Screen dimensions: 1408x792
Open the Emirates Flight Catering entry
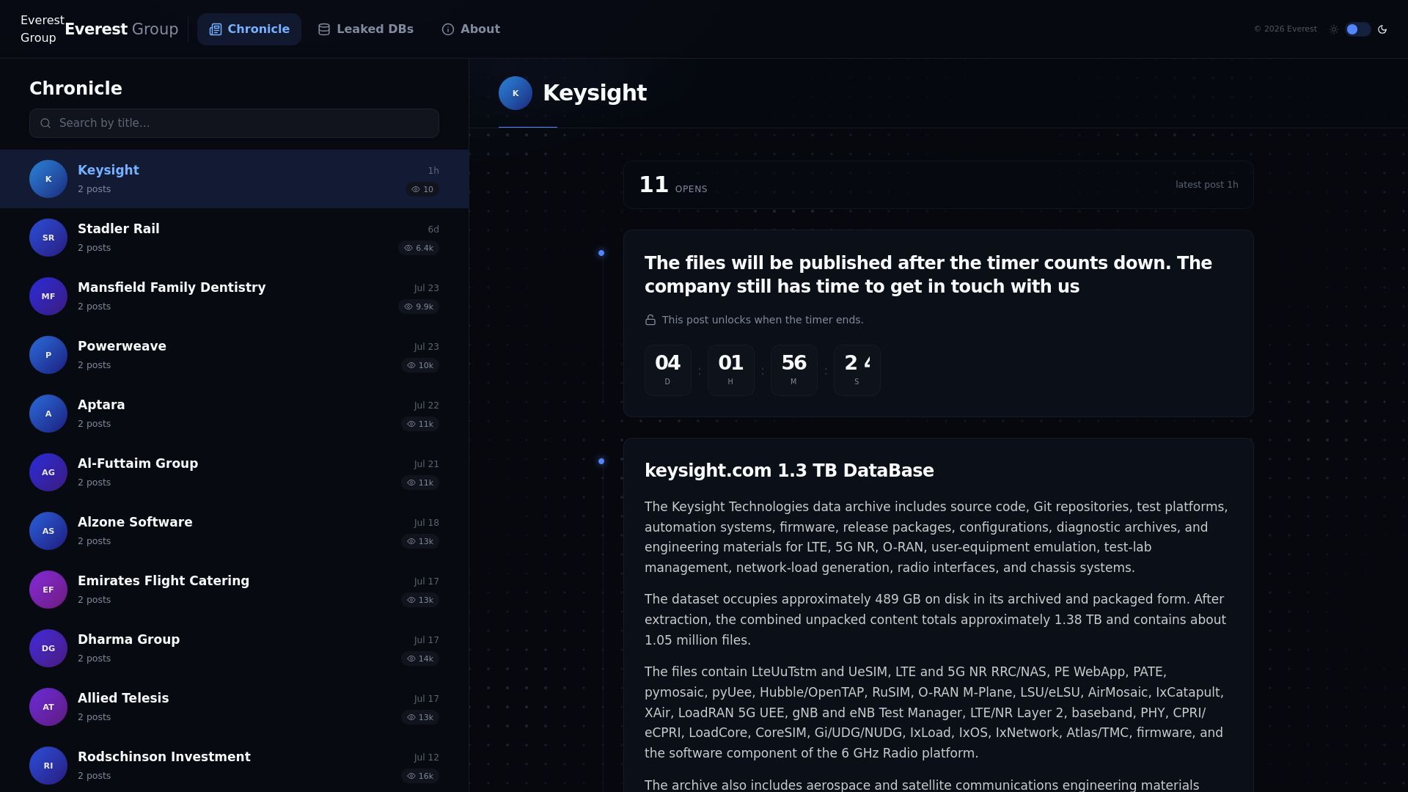pos(234,590)
